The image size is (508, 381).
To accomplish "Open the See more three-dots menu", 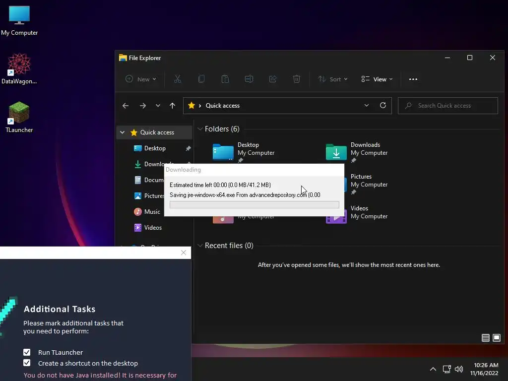I will coord(413,79).
